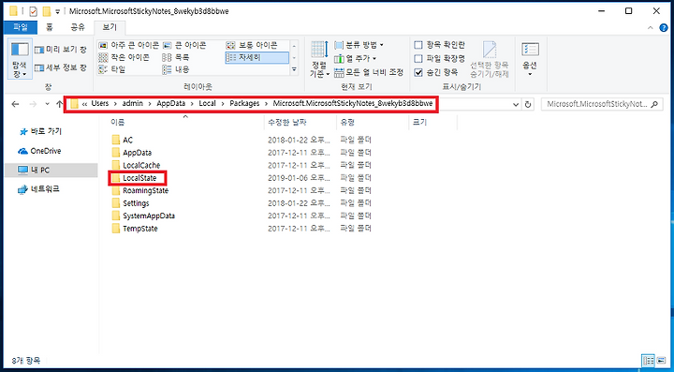This screenshot has width=674, height=372.
Task: Open the 분류 방법 group by dropdown
Action: pos(359,45)
